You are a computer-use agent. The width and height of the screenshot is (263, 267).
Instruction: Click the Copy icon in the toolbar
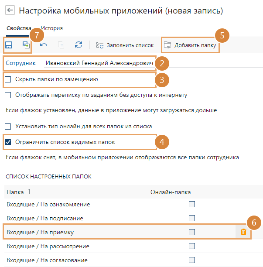pos(61,45)
